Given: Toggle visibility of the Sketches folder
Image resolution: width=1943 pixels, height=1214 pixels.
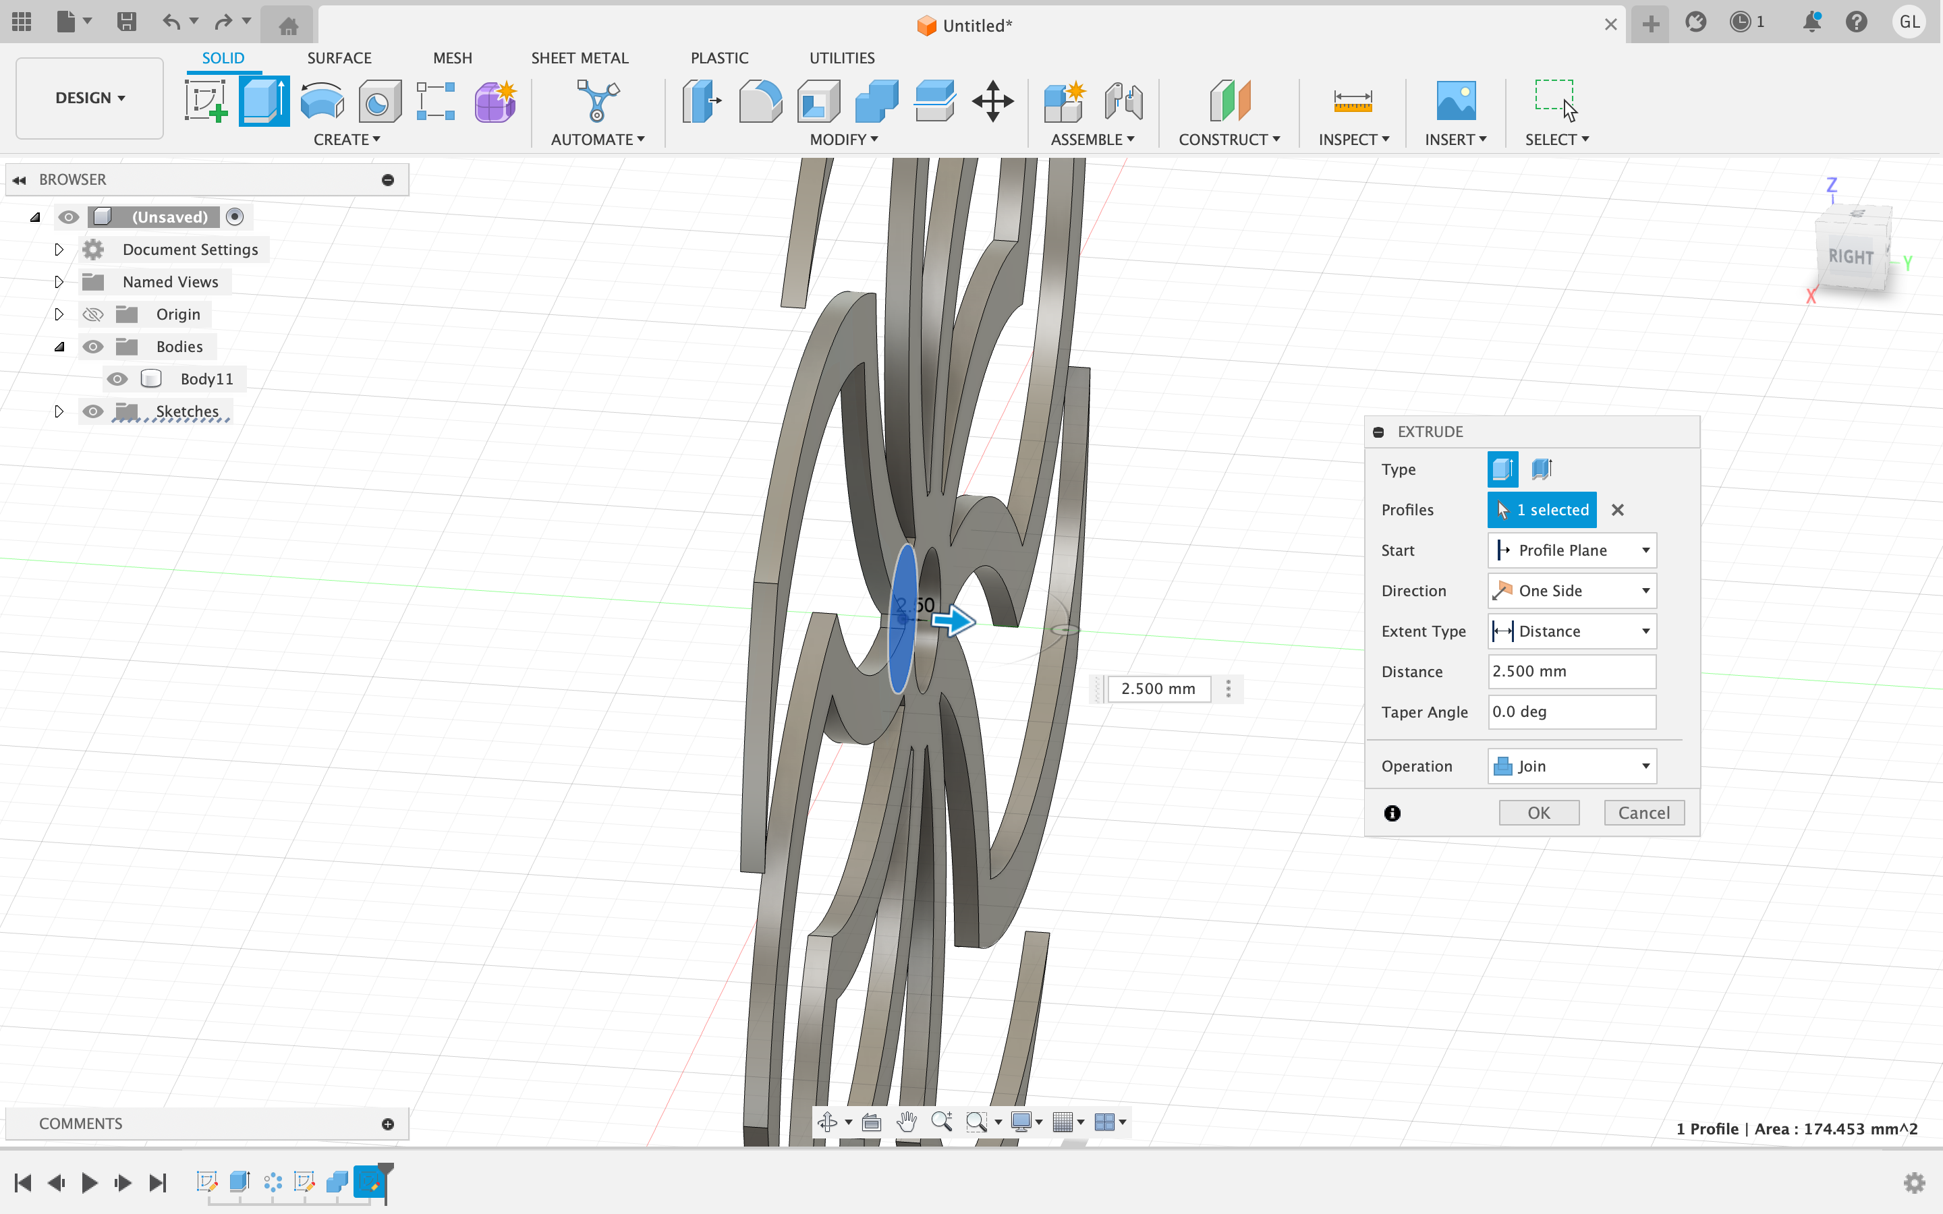Looking at the screenshot, I should coord(93,411).
